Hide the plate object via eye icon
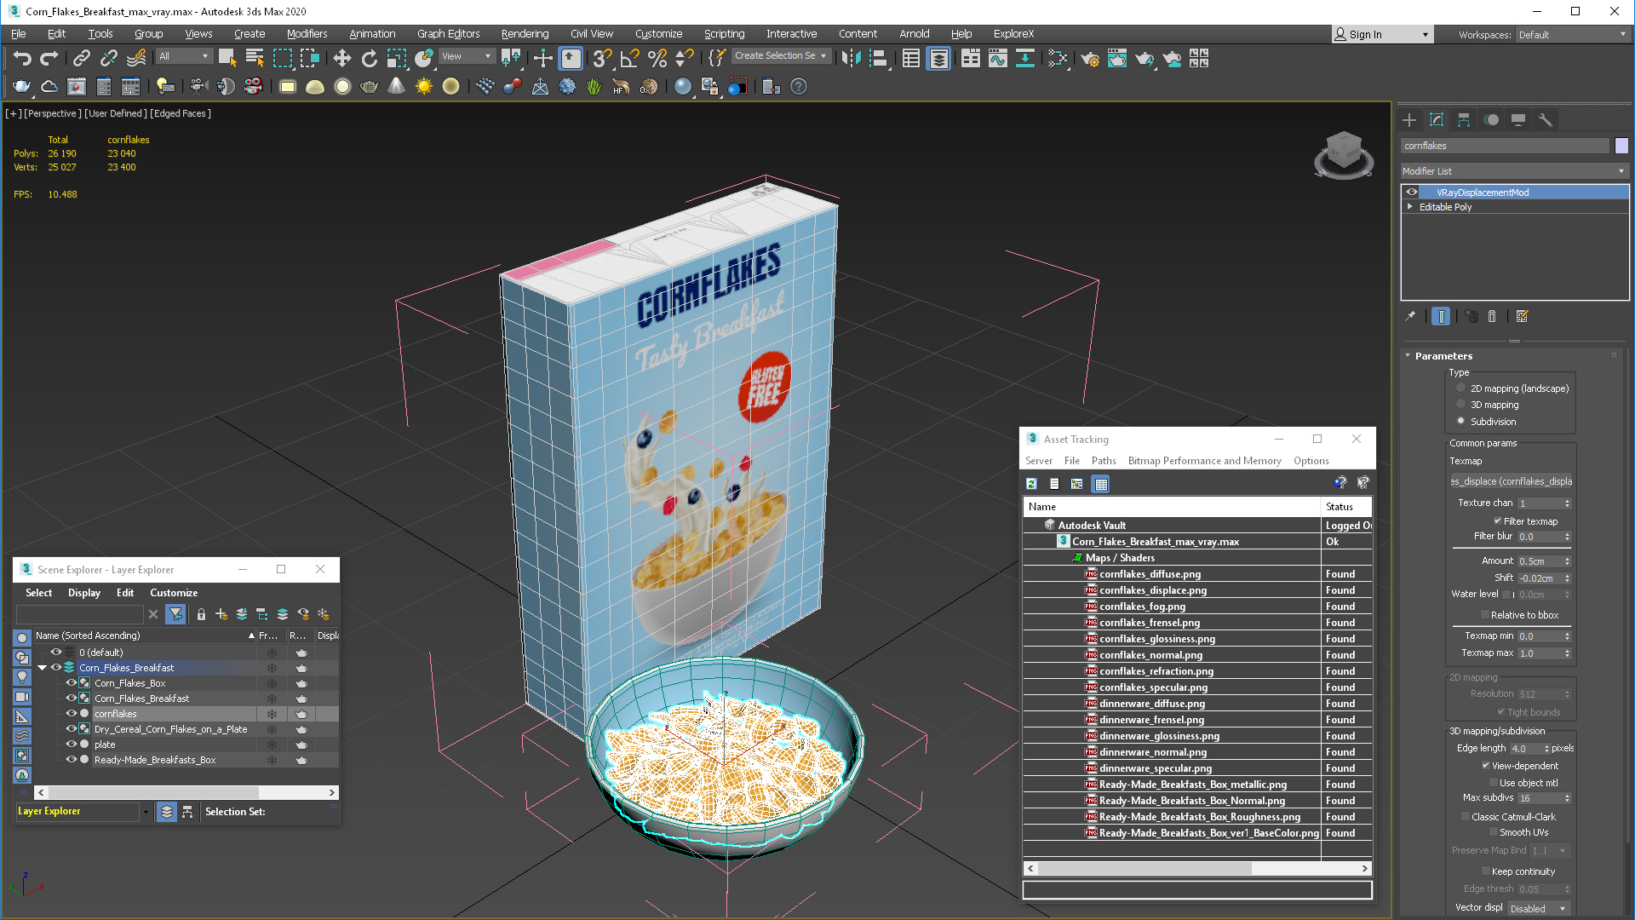This screenshot has height=920, width=1635. [72, 745]
